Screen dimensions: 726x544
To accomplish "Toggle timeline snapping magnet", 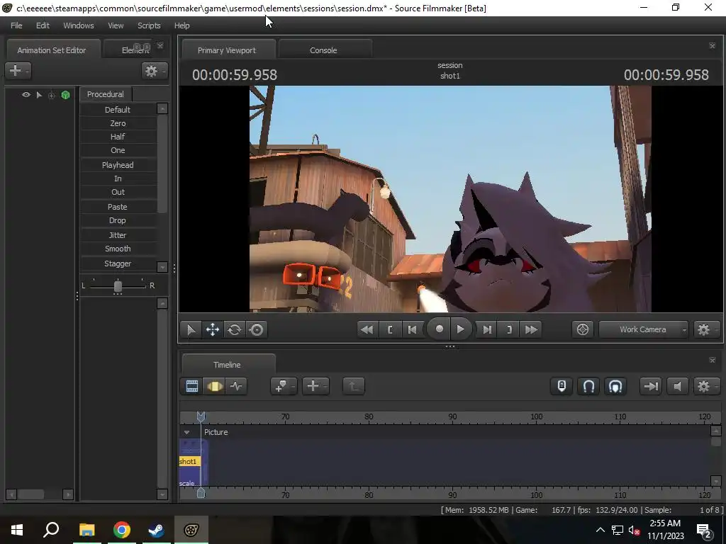I will (x=588, y=386).
